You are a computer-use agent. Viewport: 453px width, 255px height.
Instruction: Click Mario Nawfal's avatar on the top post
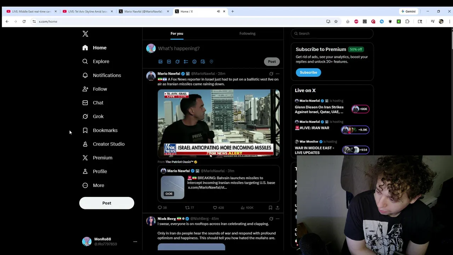click(151, 76)
